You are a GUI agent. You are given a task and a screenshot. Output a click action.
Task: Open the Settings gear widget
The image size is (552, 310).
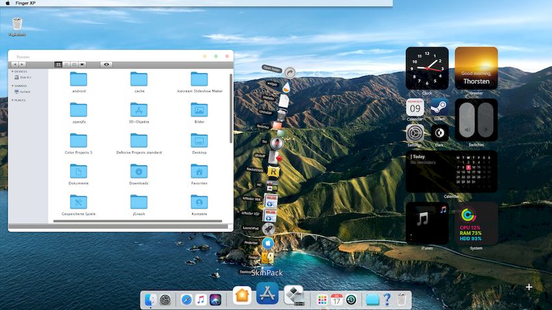[415, 133]
